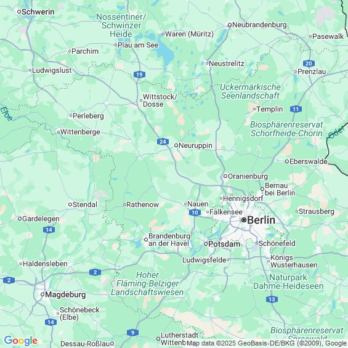Open Biosphärenreservat Schorfheide-Chorin label

tap(286, 129)
